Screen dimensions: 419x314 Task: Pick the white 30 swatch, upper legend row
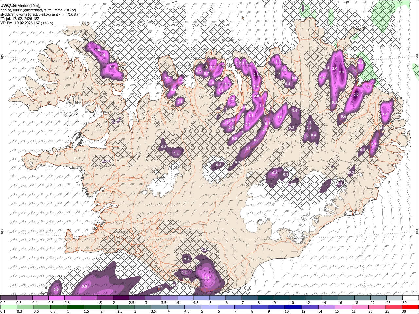[x=410, y=298]
